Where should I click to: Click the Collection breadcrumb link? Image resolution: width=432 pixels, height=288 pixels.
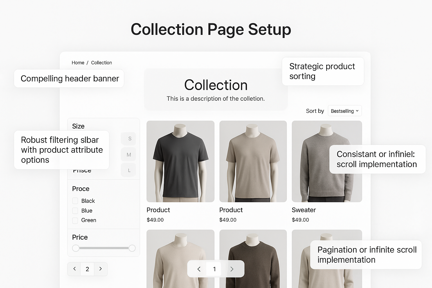[x=101, y=62]
